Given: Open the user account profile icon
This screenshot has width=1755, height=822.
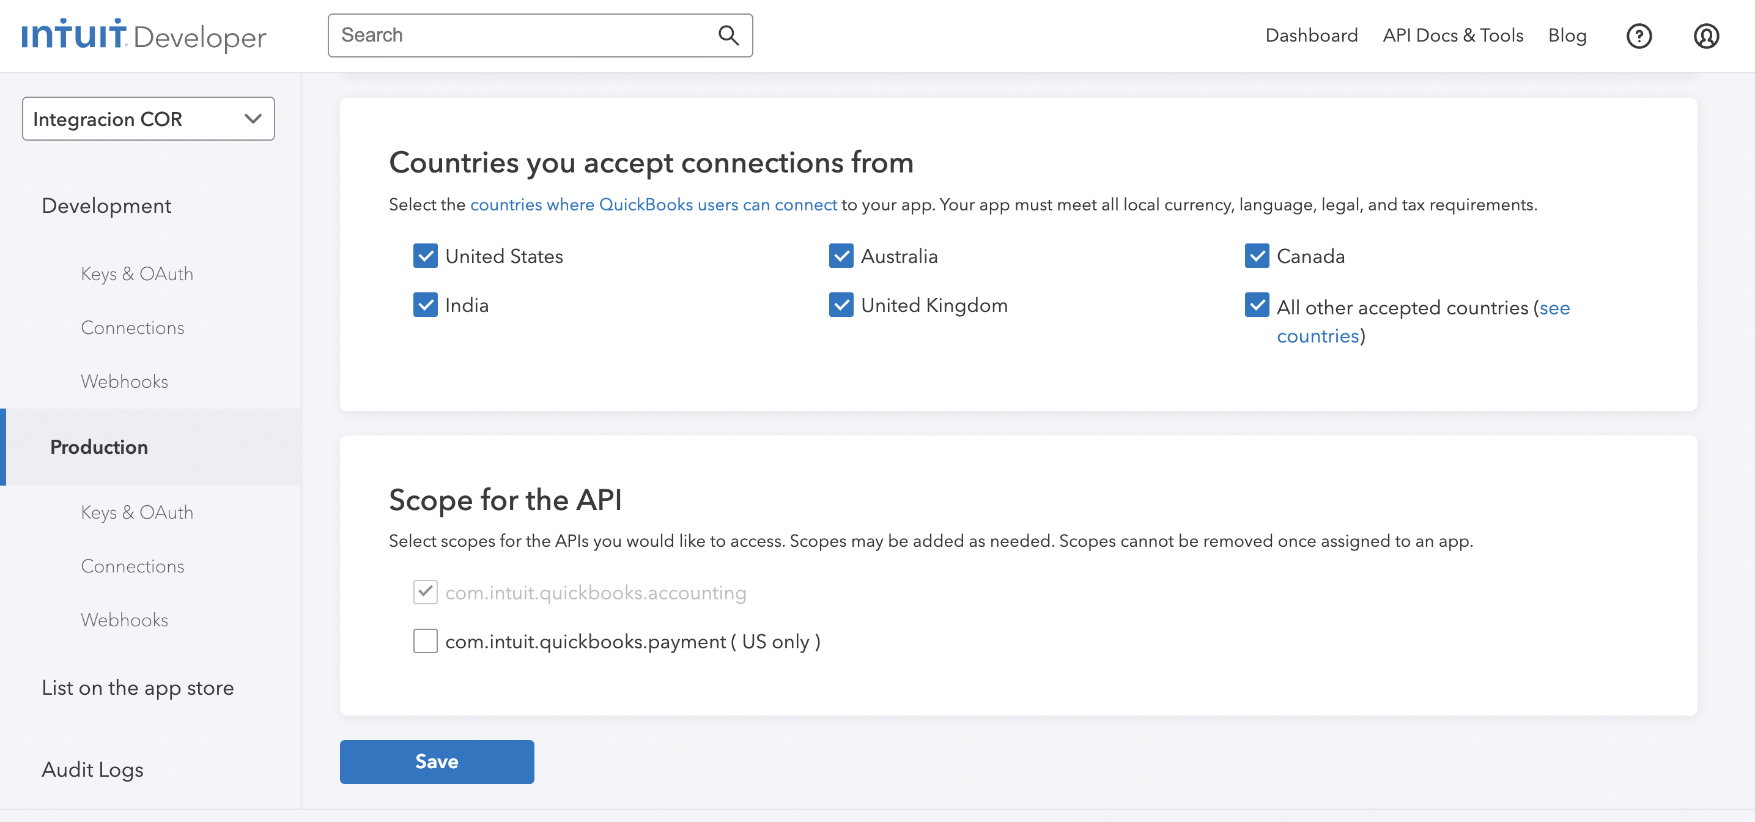Looking at the screenshot, I should (1706, 36).
